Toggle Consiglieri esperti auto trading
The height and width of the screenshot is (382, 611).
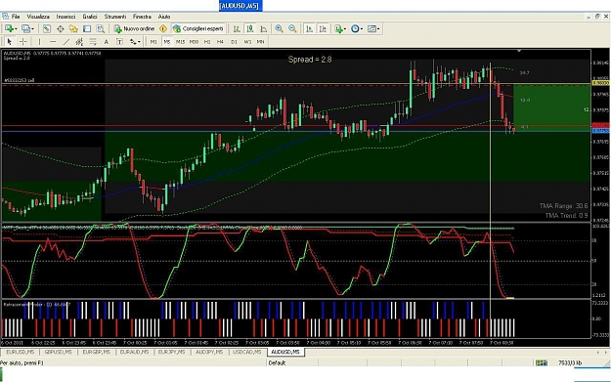click(x=198, y=28)
